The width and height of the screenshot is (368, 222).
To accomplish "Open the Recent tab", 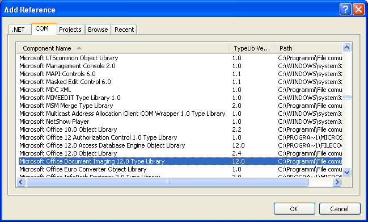I will (124, 30).
